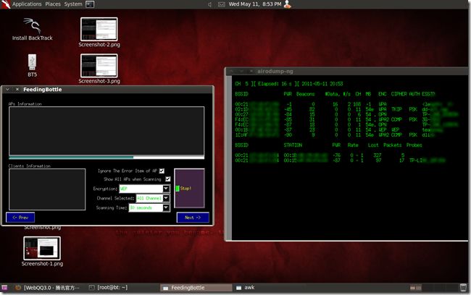Viewport: 471px width, 295px height.
Task: Select the Install BackTrack desktop icon
Action: pos(32,30)
